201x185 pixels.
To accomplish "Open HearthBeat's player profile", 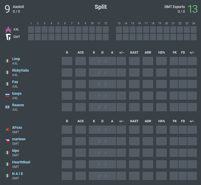I will tap(21, 162).
